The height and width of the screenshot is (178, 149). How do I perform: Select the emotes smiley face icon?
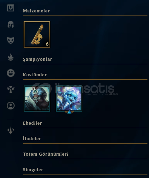(x=11, y=73)
